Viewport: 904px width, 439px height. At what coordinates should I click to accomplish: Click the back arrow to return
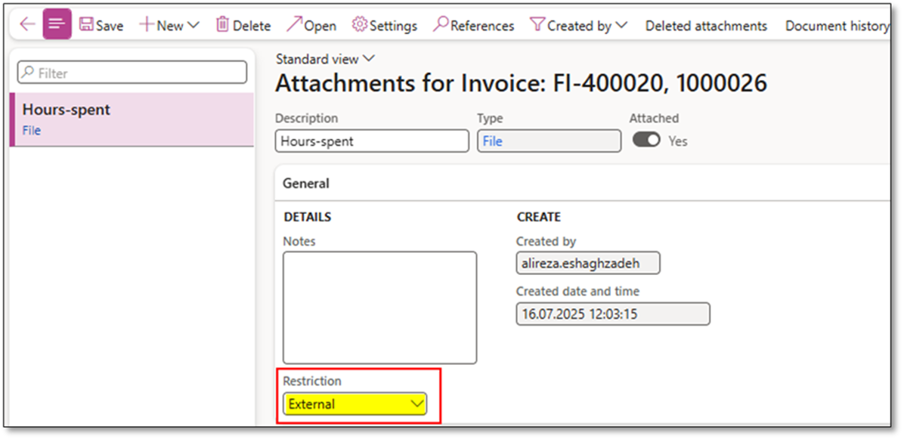coord(26,24)
